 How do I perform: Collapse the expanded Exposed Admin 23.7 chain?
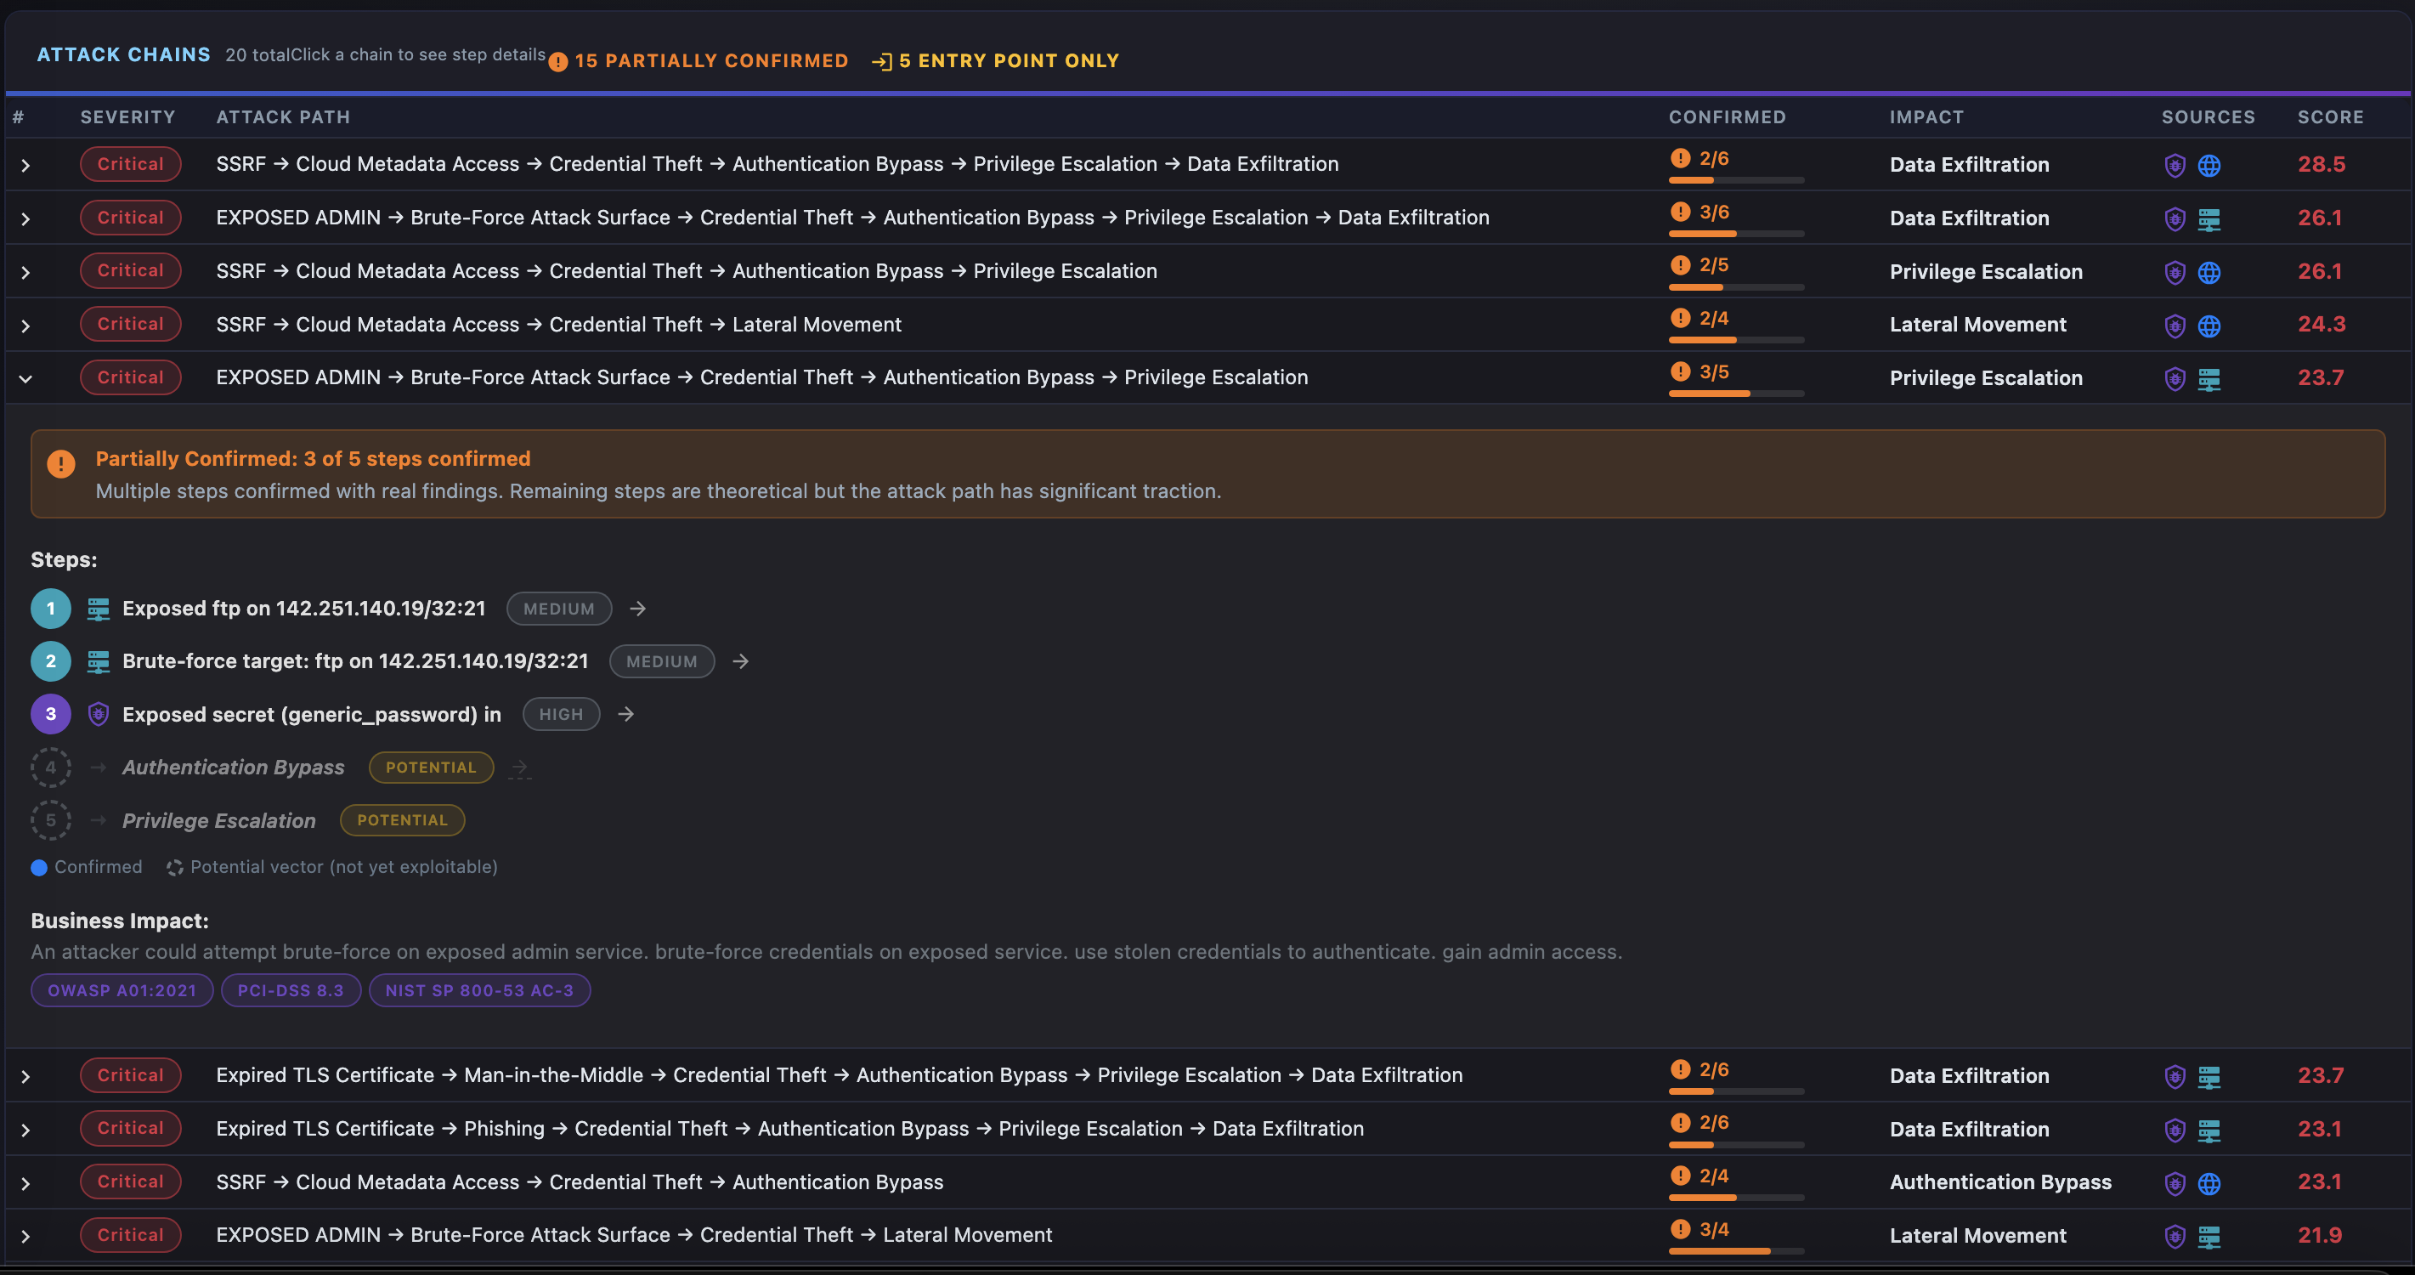tap(25, 379)
